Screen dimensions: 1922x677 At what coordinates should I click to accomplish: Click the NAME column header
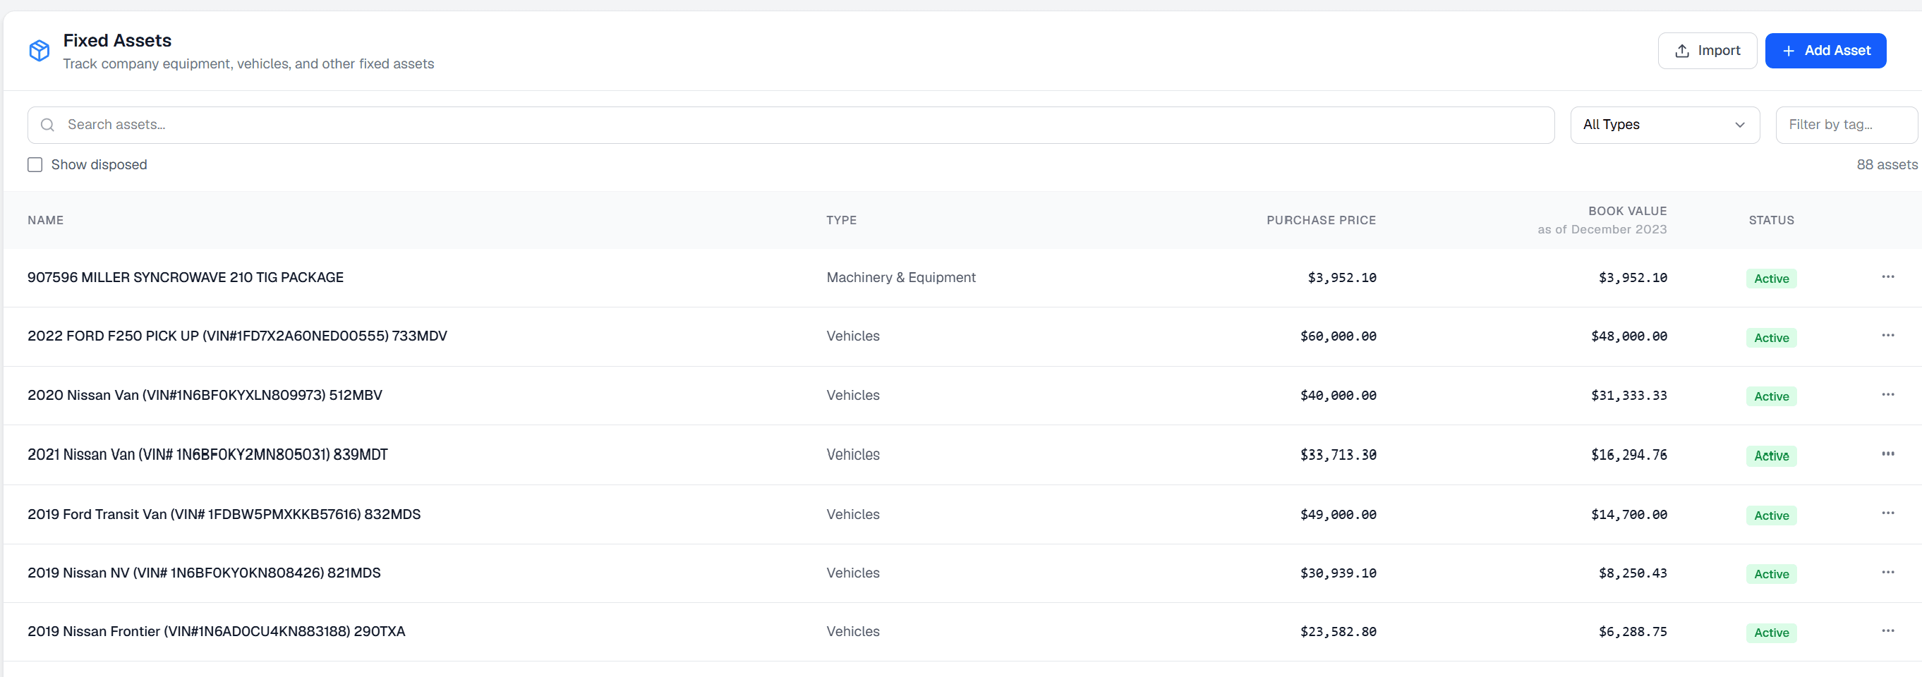[x=46, y=220]
